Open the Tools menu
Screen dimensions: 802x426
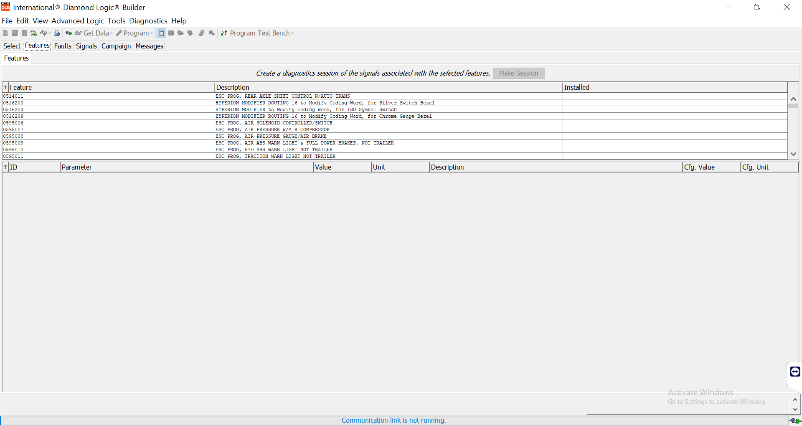coord(117,21)
